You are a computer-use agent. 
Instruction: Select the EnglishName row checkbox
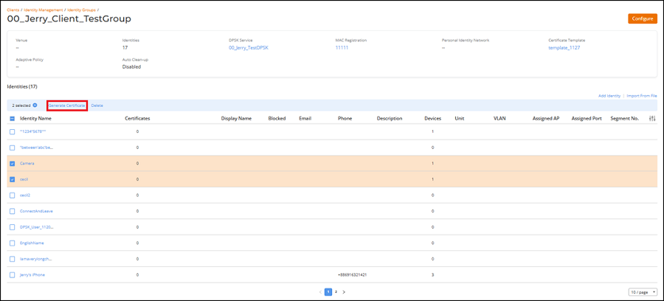[12, 243]
